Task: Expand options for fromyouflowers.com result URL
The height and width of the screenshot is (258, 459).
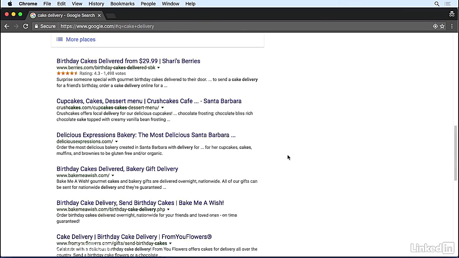Action: click(170, 243)
